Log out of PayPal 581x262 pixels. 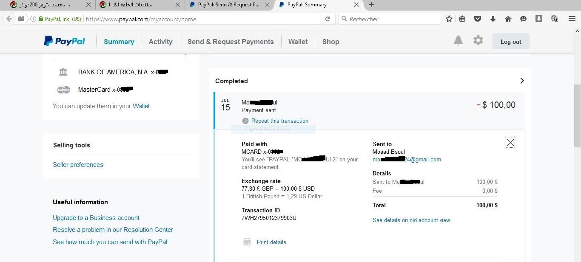(x=511, y=42)
